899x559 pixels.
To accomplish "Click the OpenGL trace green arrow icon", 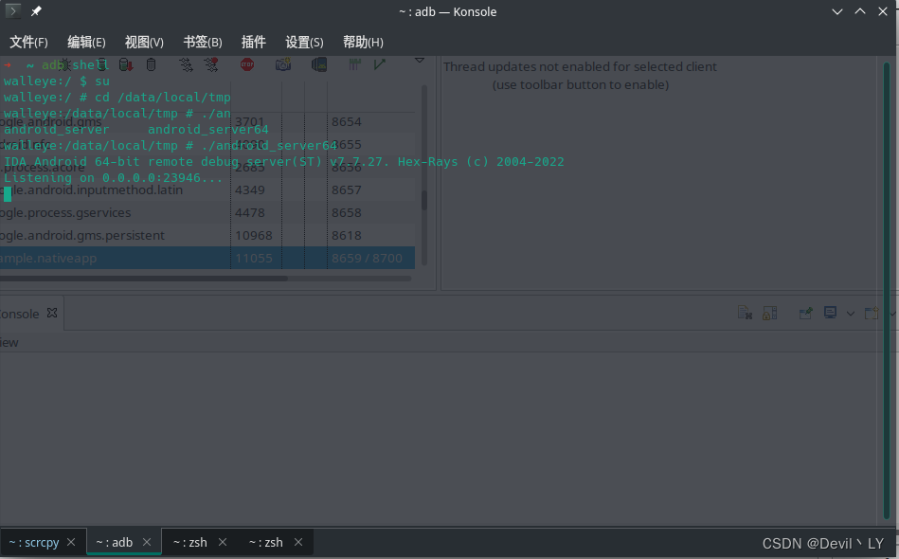I will pyautogui.click(x=380, y=64).
